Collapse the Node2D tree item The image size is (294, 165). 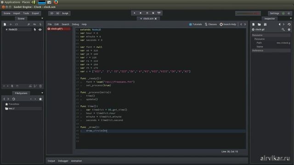point(6,29)
